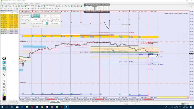Open Windows Start menu

click(2, 107)
